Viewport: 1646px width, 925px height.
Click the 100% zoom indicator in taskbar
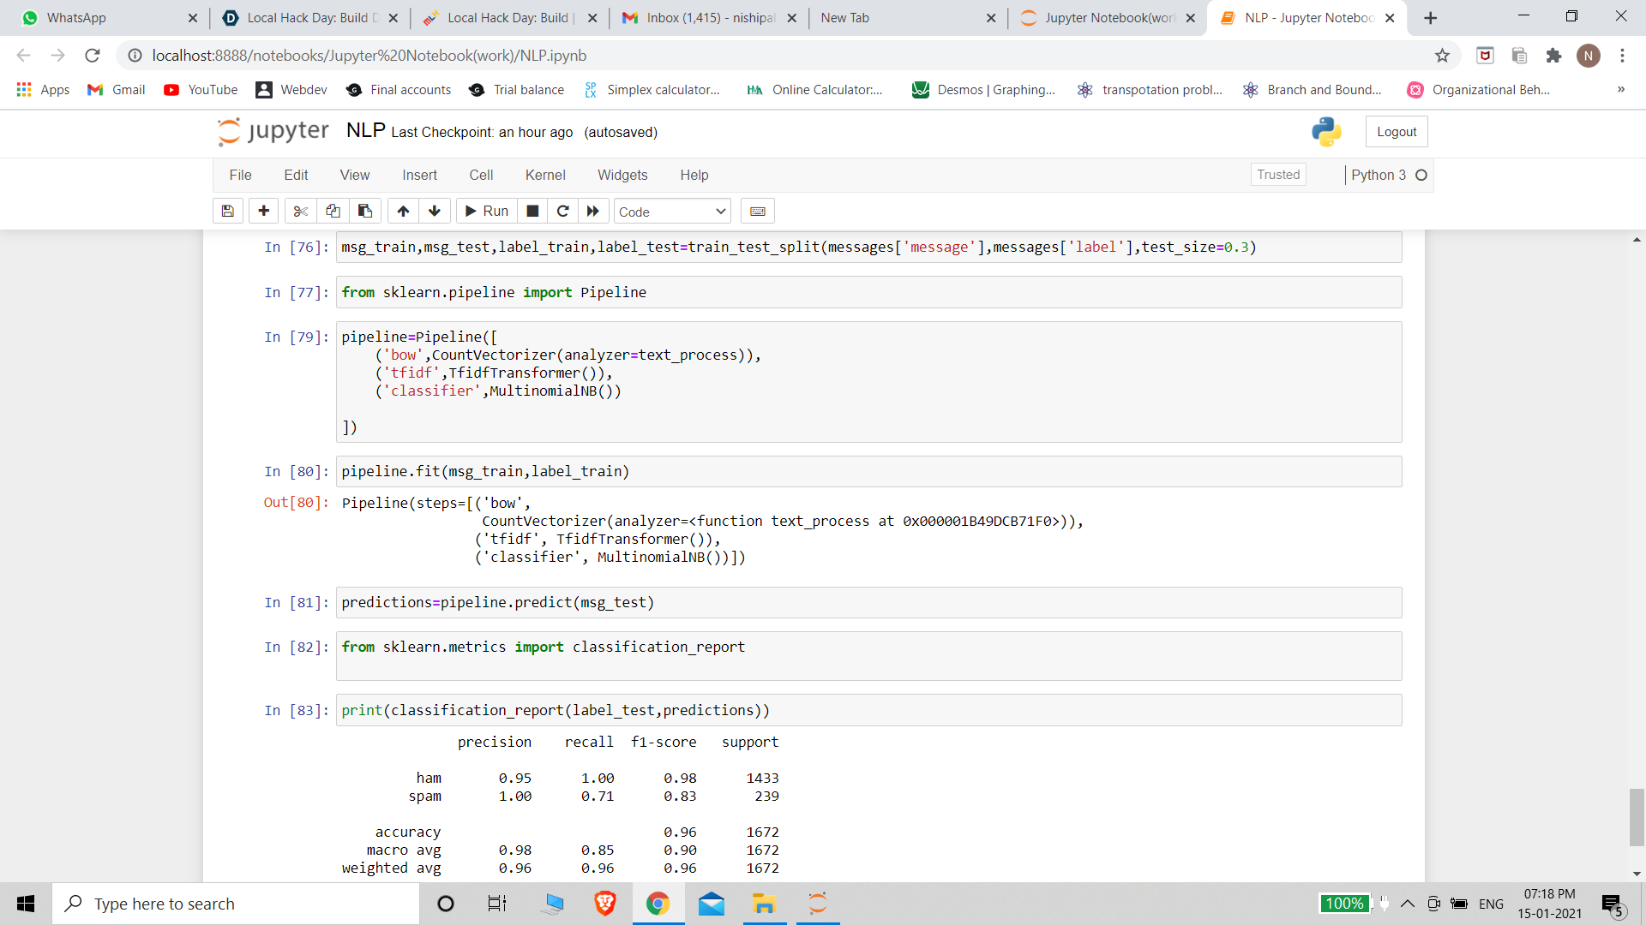tap(1343, 904)
